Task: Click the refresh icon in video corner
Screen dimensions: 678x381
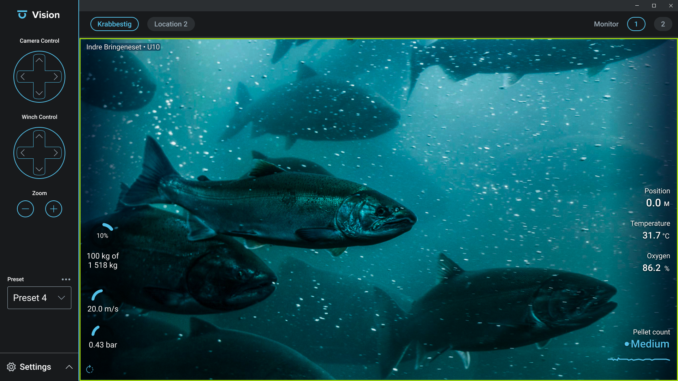Action: pyautogui.click(x=90, y=369)
